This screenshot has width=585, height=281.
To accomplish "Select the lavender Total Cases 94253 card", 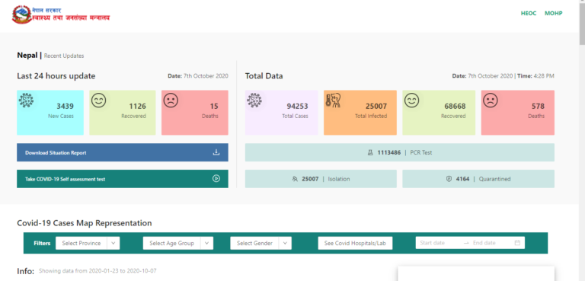I will click(282, 113).
